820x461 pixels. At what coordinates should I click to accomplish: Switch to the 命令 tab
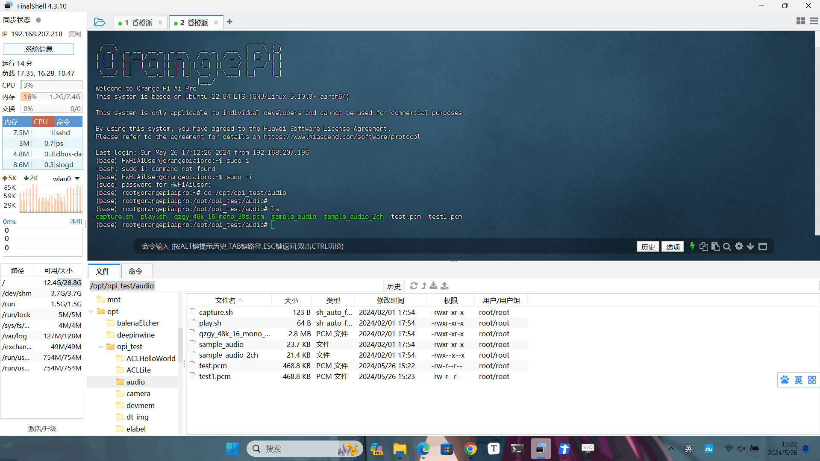tap(136, 271)
